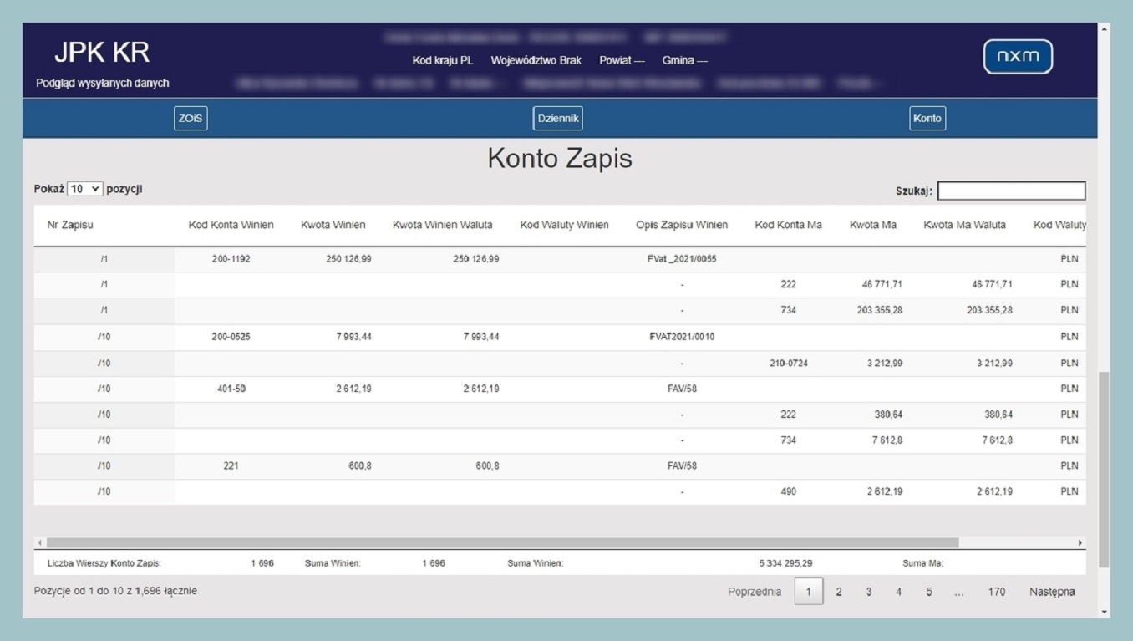Sort by Opis Zapisu Winien column
Viewport: 1133px width, 641px height.
coord(681,226)
